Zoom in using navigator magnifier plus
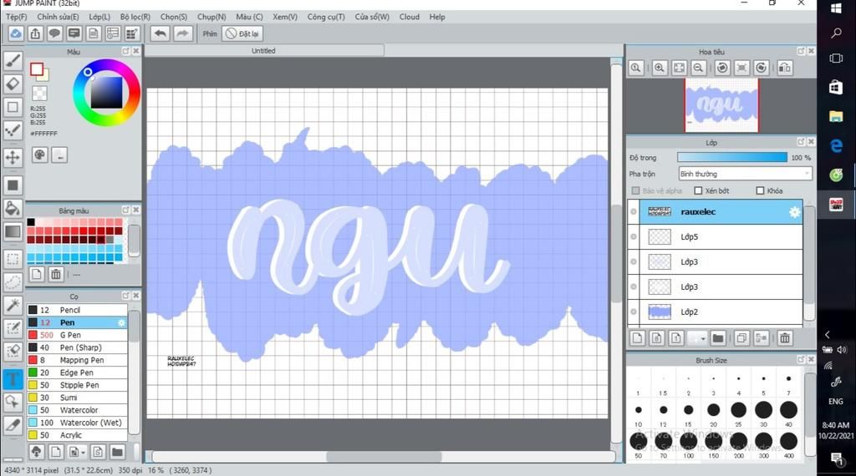The image size is (856, 476). [660, 68]
